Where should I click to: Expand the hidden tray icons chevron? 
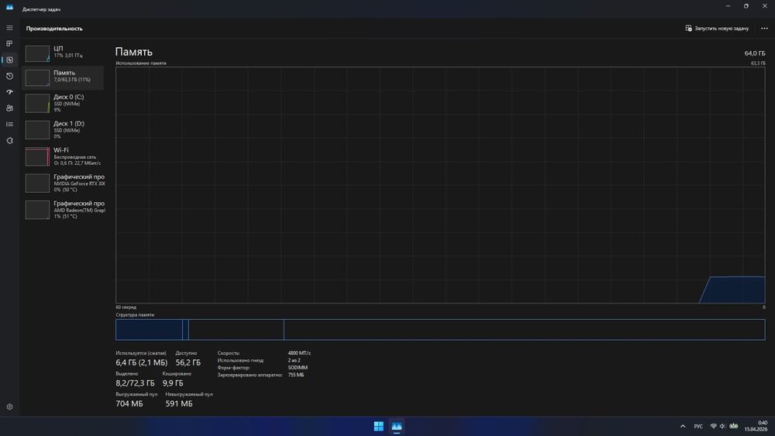[683, 426]
